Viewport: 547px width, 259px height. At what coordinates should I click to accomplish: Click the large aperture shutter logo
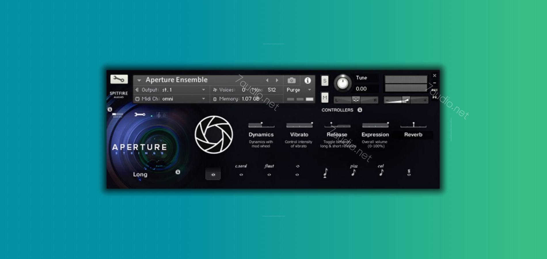(x=214, y=135)
